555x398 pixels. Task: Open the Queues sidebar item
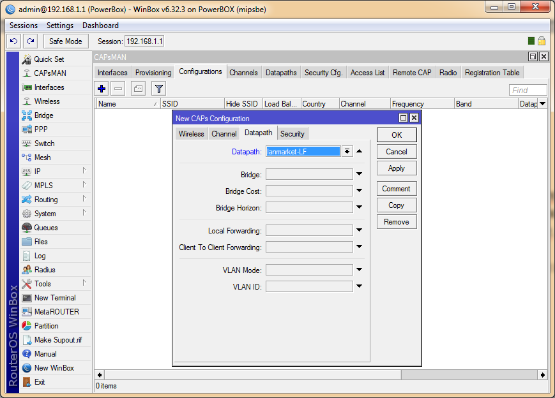coord(45,228)
